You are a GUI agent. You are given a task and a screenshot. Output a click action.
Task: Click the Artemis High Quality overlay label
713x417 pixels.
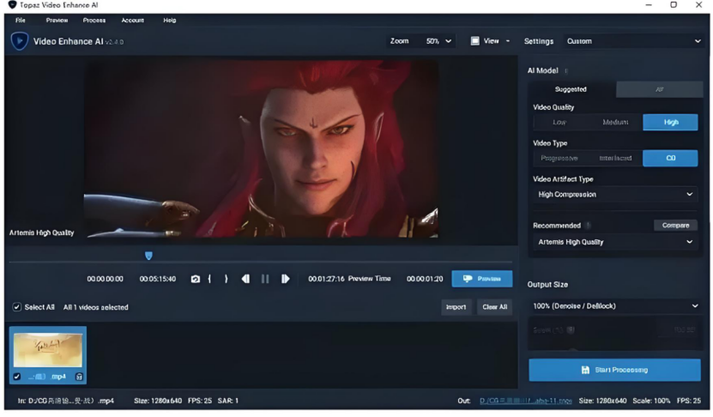click(41, 233)
